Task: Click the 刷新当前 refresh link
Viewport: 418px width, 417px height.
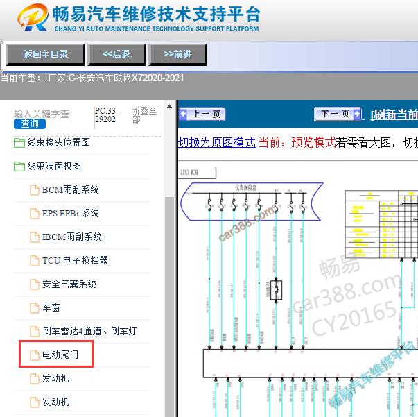Action: pyautogui.click(x=394, y=114)
